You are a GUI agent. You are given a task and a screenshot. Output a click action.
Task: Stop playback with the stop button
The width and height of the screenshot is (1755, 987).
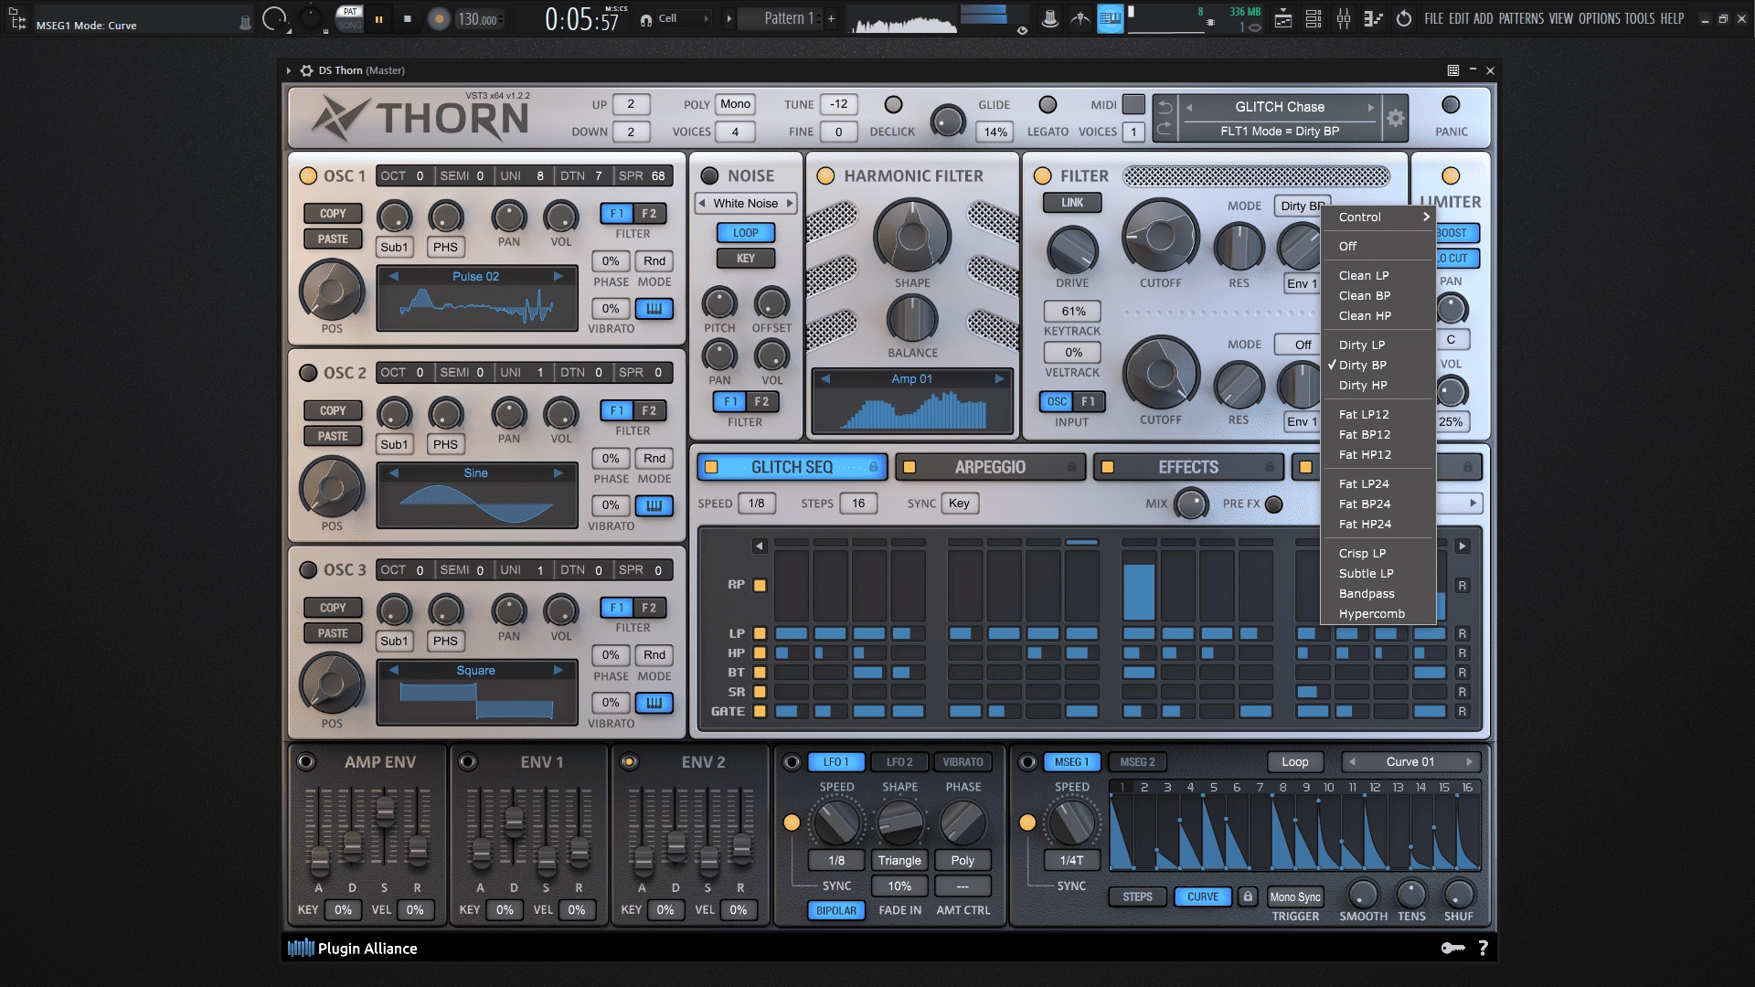tap(408, 18)
